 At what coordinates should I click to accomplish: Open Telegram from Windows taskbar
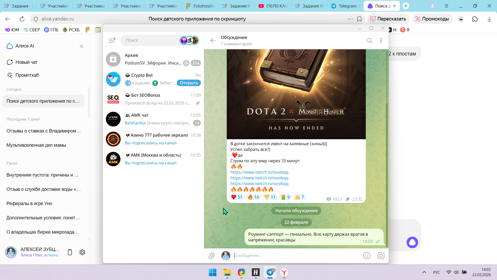[x=270, y=272]
